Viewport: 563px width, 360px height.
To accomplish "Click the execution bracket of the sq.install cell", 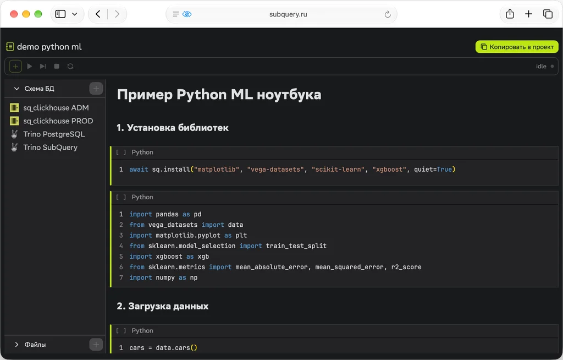I will click(x=121, y=152).
